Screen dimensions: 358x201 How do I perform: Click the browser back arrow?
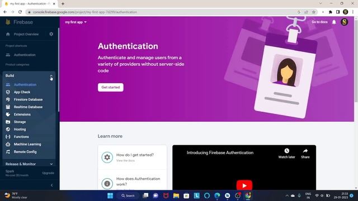pos(5,12)
